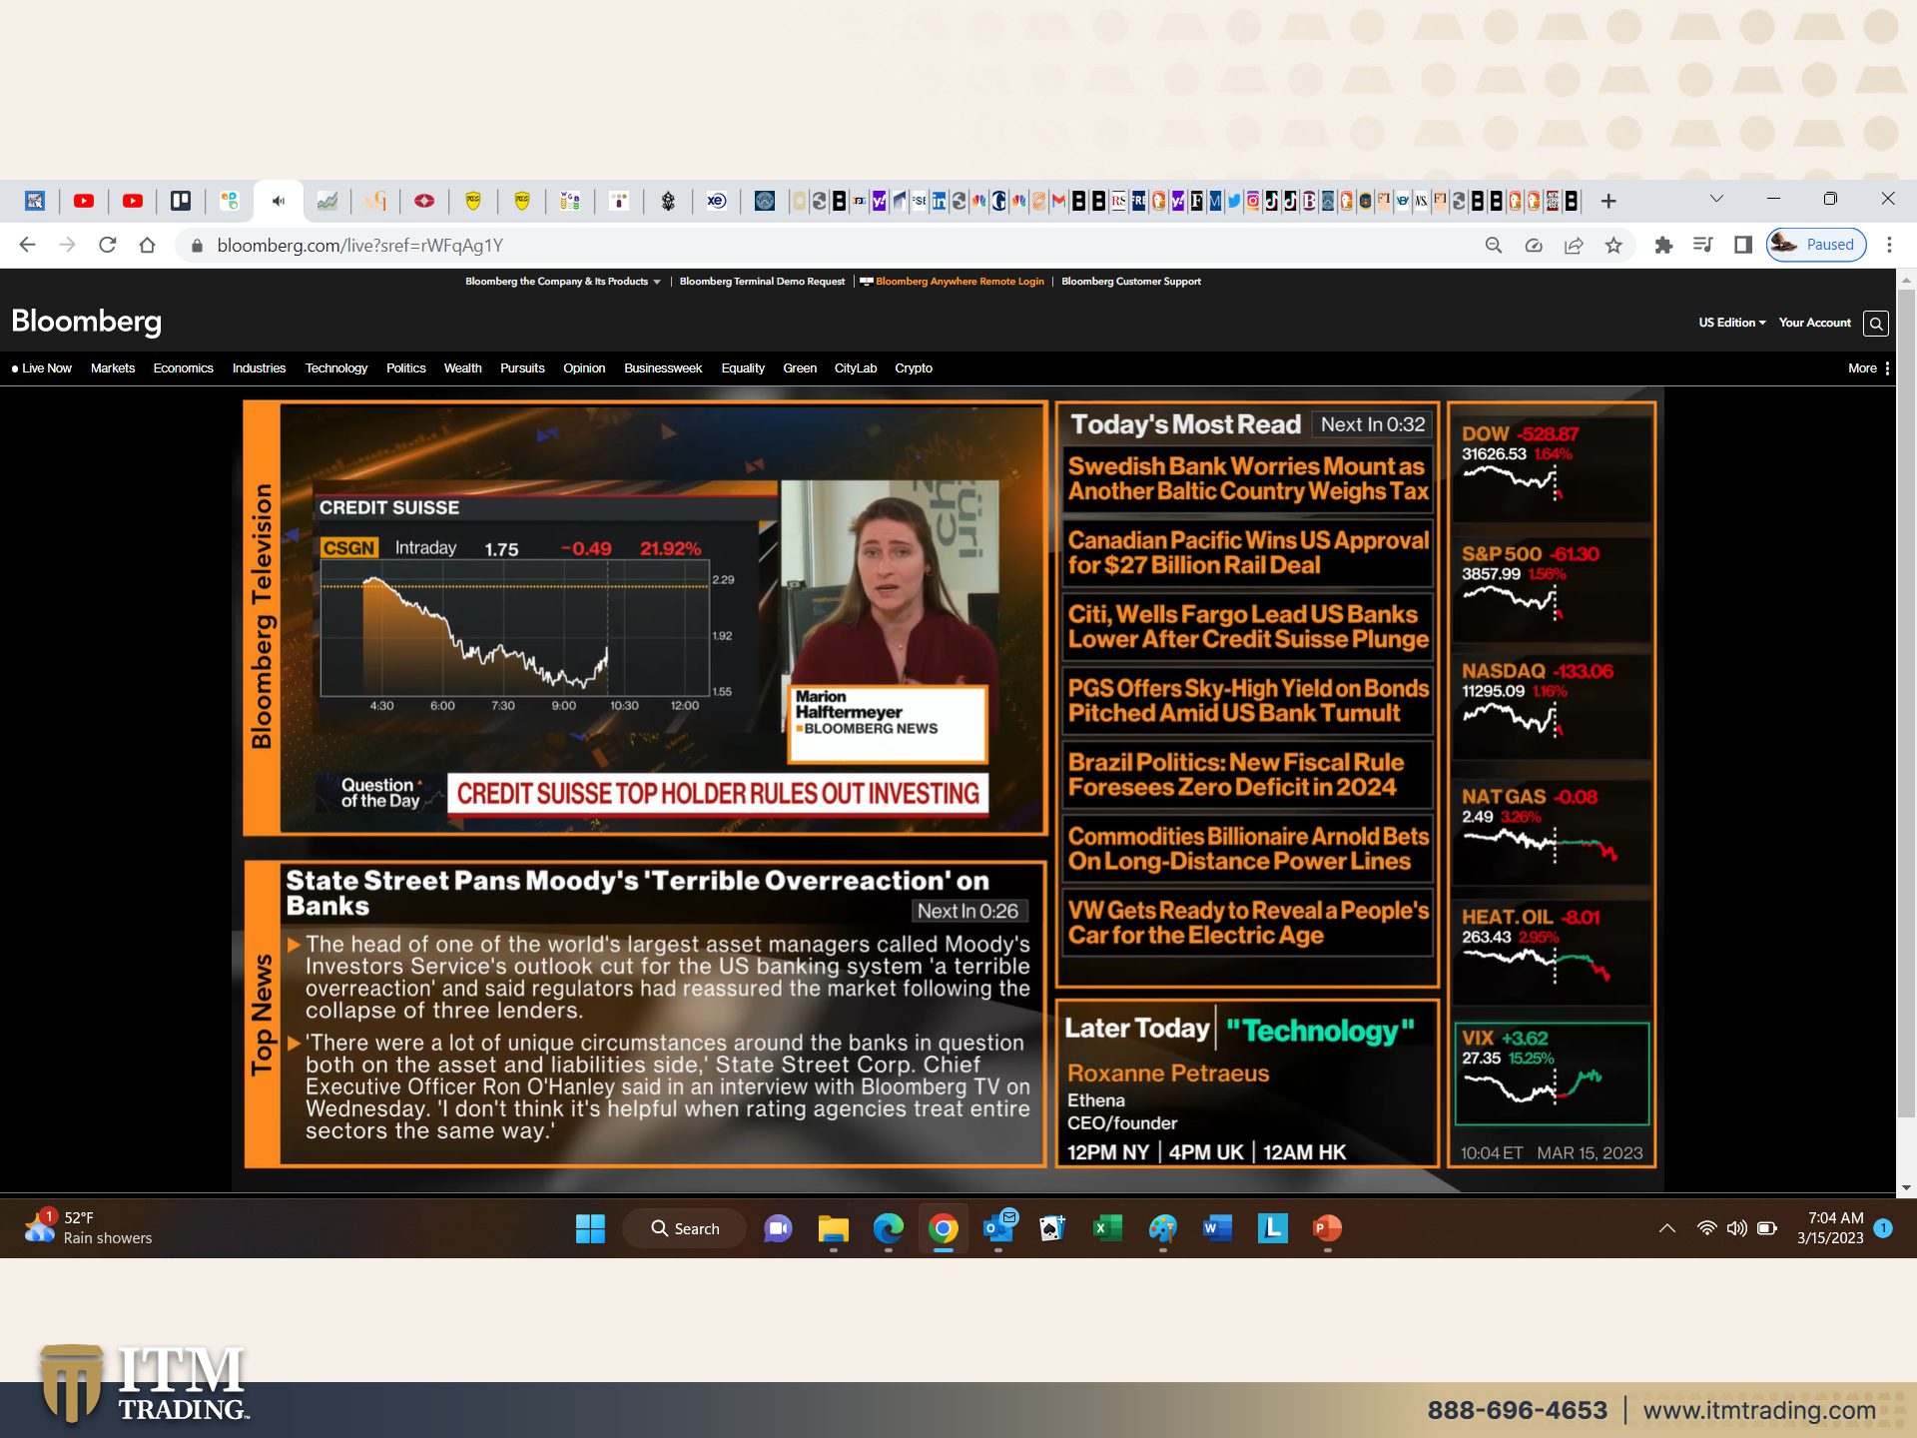The image size is (1917, 1438).
Task: Click the zoom magnifier in address bar
Action: (1494, 246)
